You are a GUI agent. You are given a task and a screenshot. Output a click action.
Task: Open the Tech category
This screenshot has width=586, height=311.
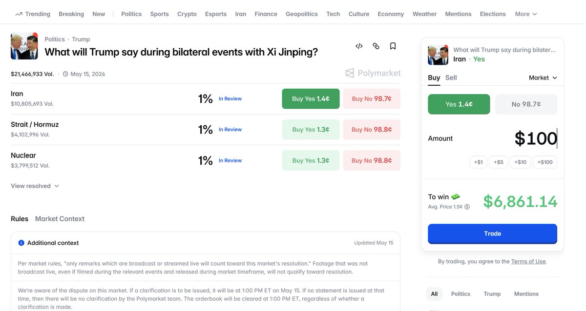[x=333, y=14]
